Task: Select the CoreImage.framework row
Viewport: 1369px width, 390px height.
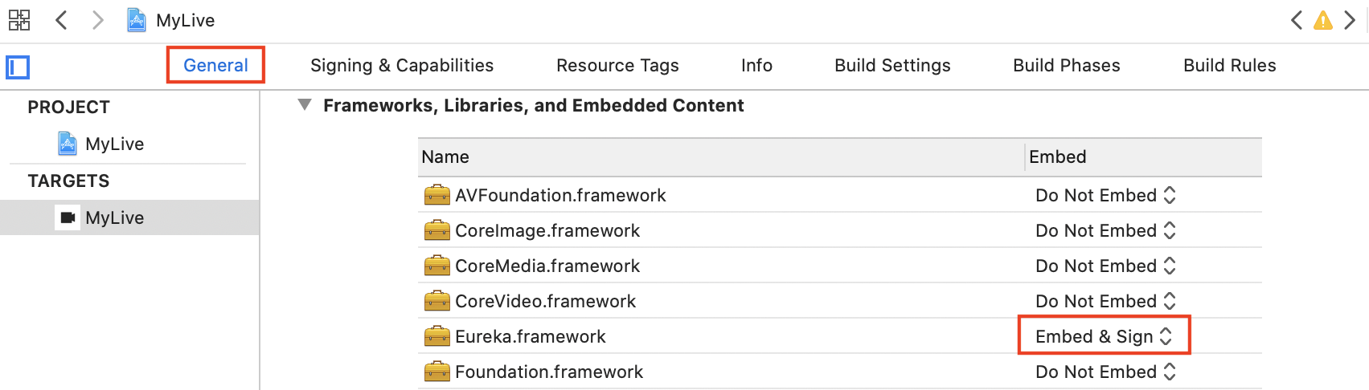Action: 840,230
